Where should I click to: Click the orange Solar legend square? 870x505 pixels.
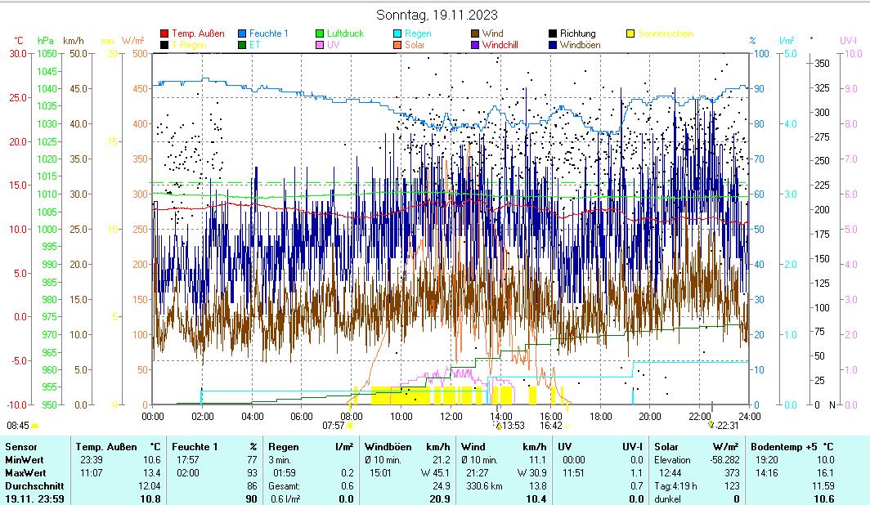pos(397,45)
